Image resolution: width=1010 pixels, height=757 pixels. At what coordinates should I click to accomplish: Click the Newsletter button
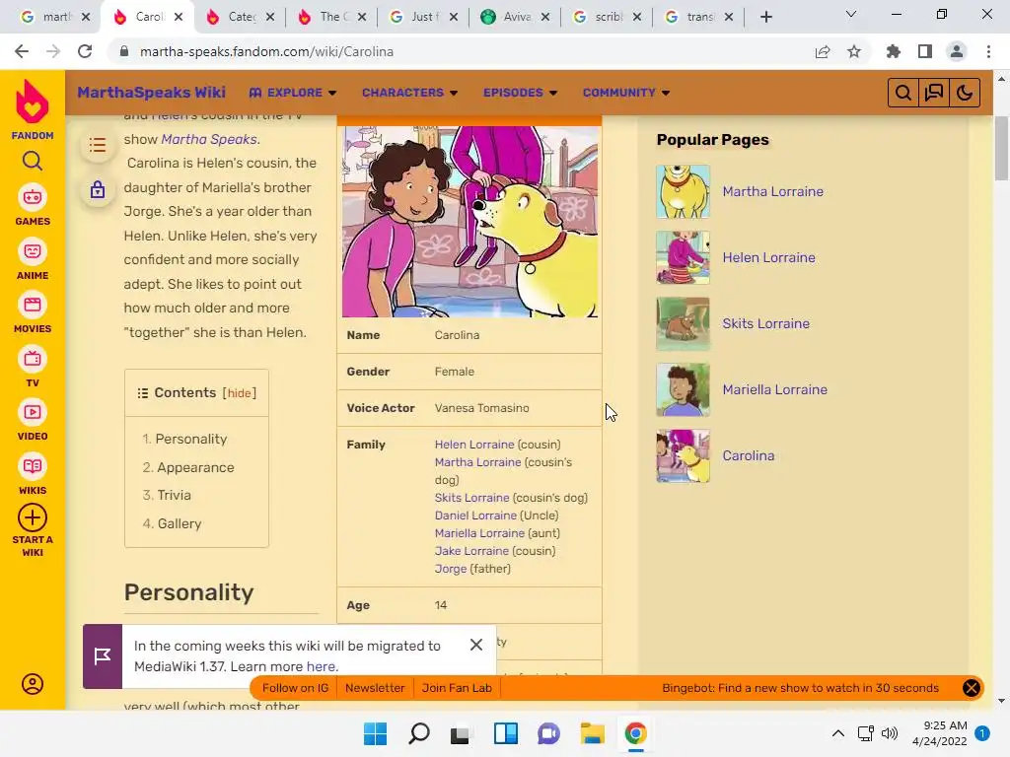pyautogui.click(x=375, y=688)
